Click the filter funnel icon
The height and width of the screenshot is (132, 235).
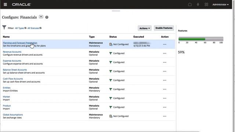[x=4, y=27]
